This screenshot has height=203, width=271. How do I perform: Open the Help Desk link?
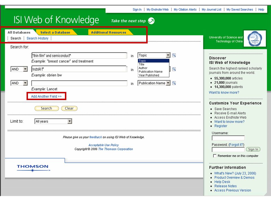[x=222, y=182]
